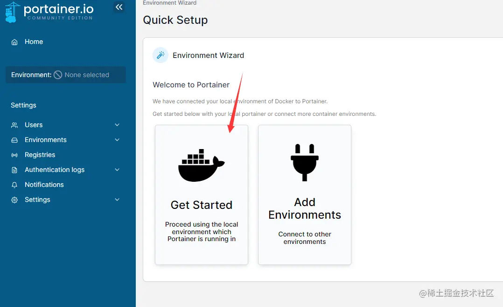Expand the Users chevron
503x307 pixels.
click(x=117, y=125)
